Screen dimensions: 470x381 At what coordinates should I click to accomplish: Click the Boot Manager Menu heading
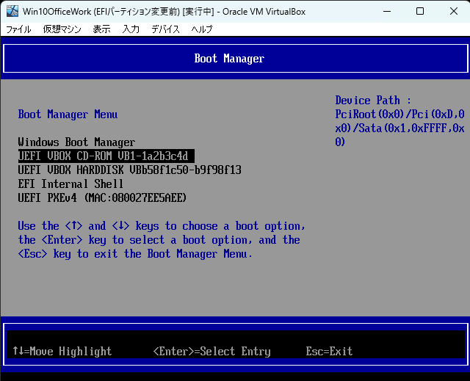68,115
